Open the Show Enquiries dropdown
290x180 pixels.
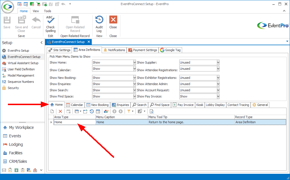135,84
